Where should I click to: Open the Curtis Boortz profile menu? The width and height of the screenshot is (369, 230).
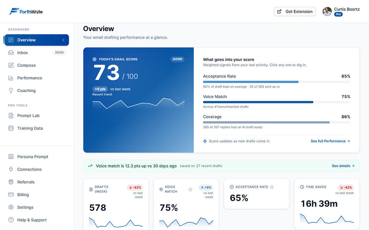(x=341, y=11)
